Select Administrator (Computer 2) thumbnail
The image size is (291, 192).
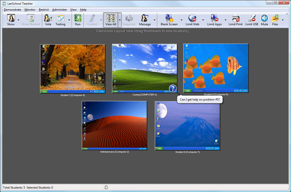tap(115, 125)
